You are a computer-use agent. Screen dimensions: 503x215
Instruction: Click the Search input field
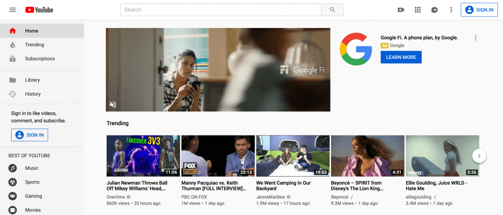(x=221, y=10)
